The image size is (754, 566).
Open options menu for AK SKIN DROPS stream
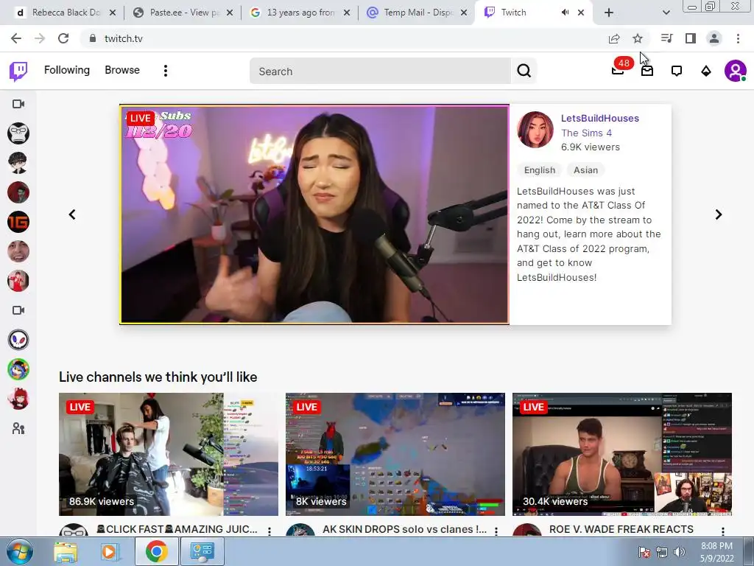point(496,531)
